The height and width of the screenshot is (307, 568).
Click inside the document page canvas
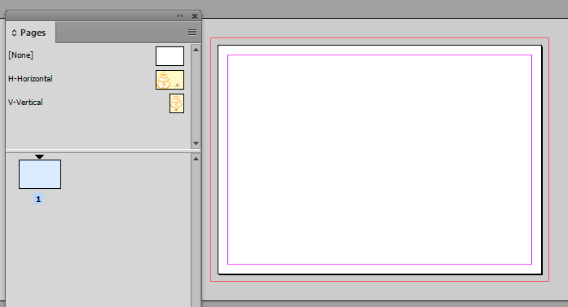pos(380,160)
